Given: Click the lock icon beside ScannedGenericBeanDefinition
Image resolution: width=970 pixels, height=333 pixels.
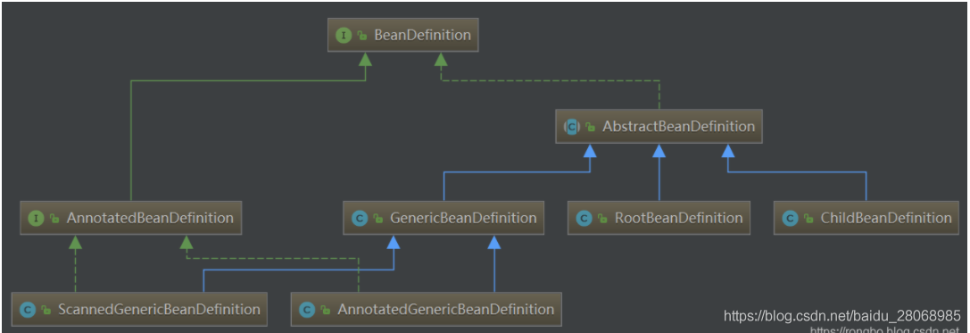Looking at the screenshot, I should pyautogui.click(x=46, y=310).
